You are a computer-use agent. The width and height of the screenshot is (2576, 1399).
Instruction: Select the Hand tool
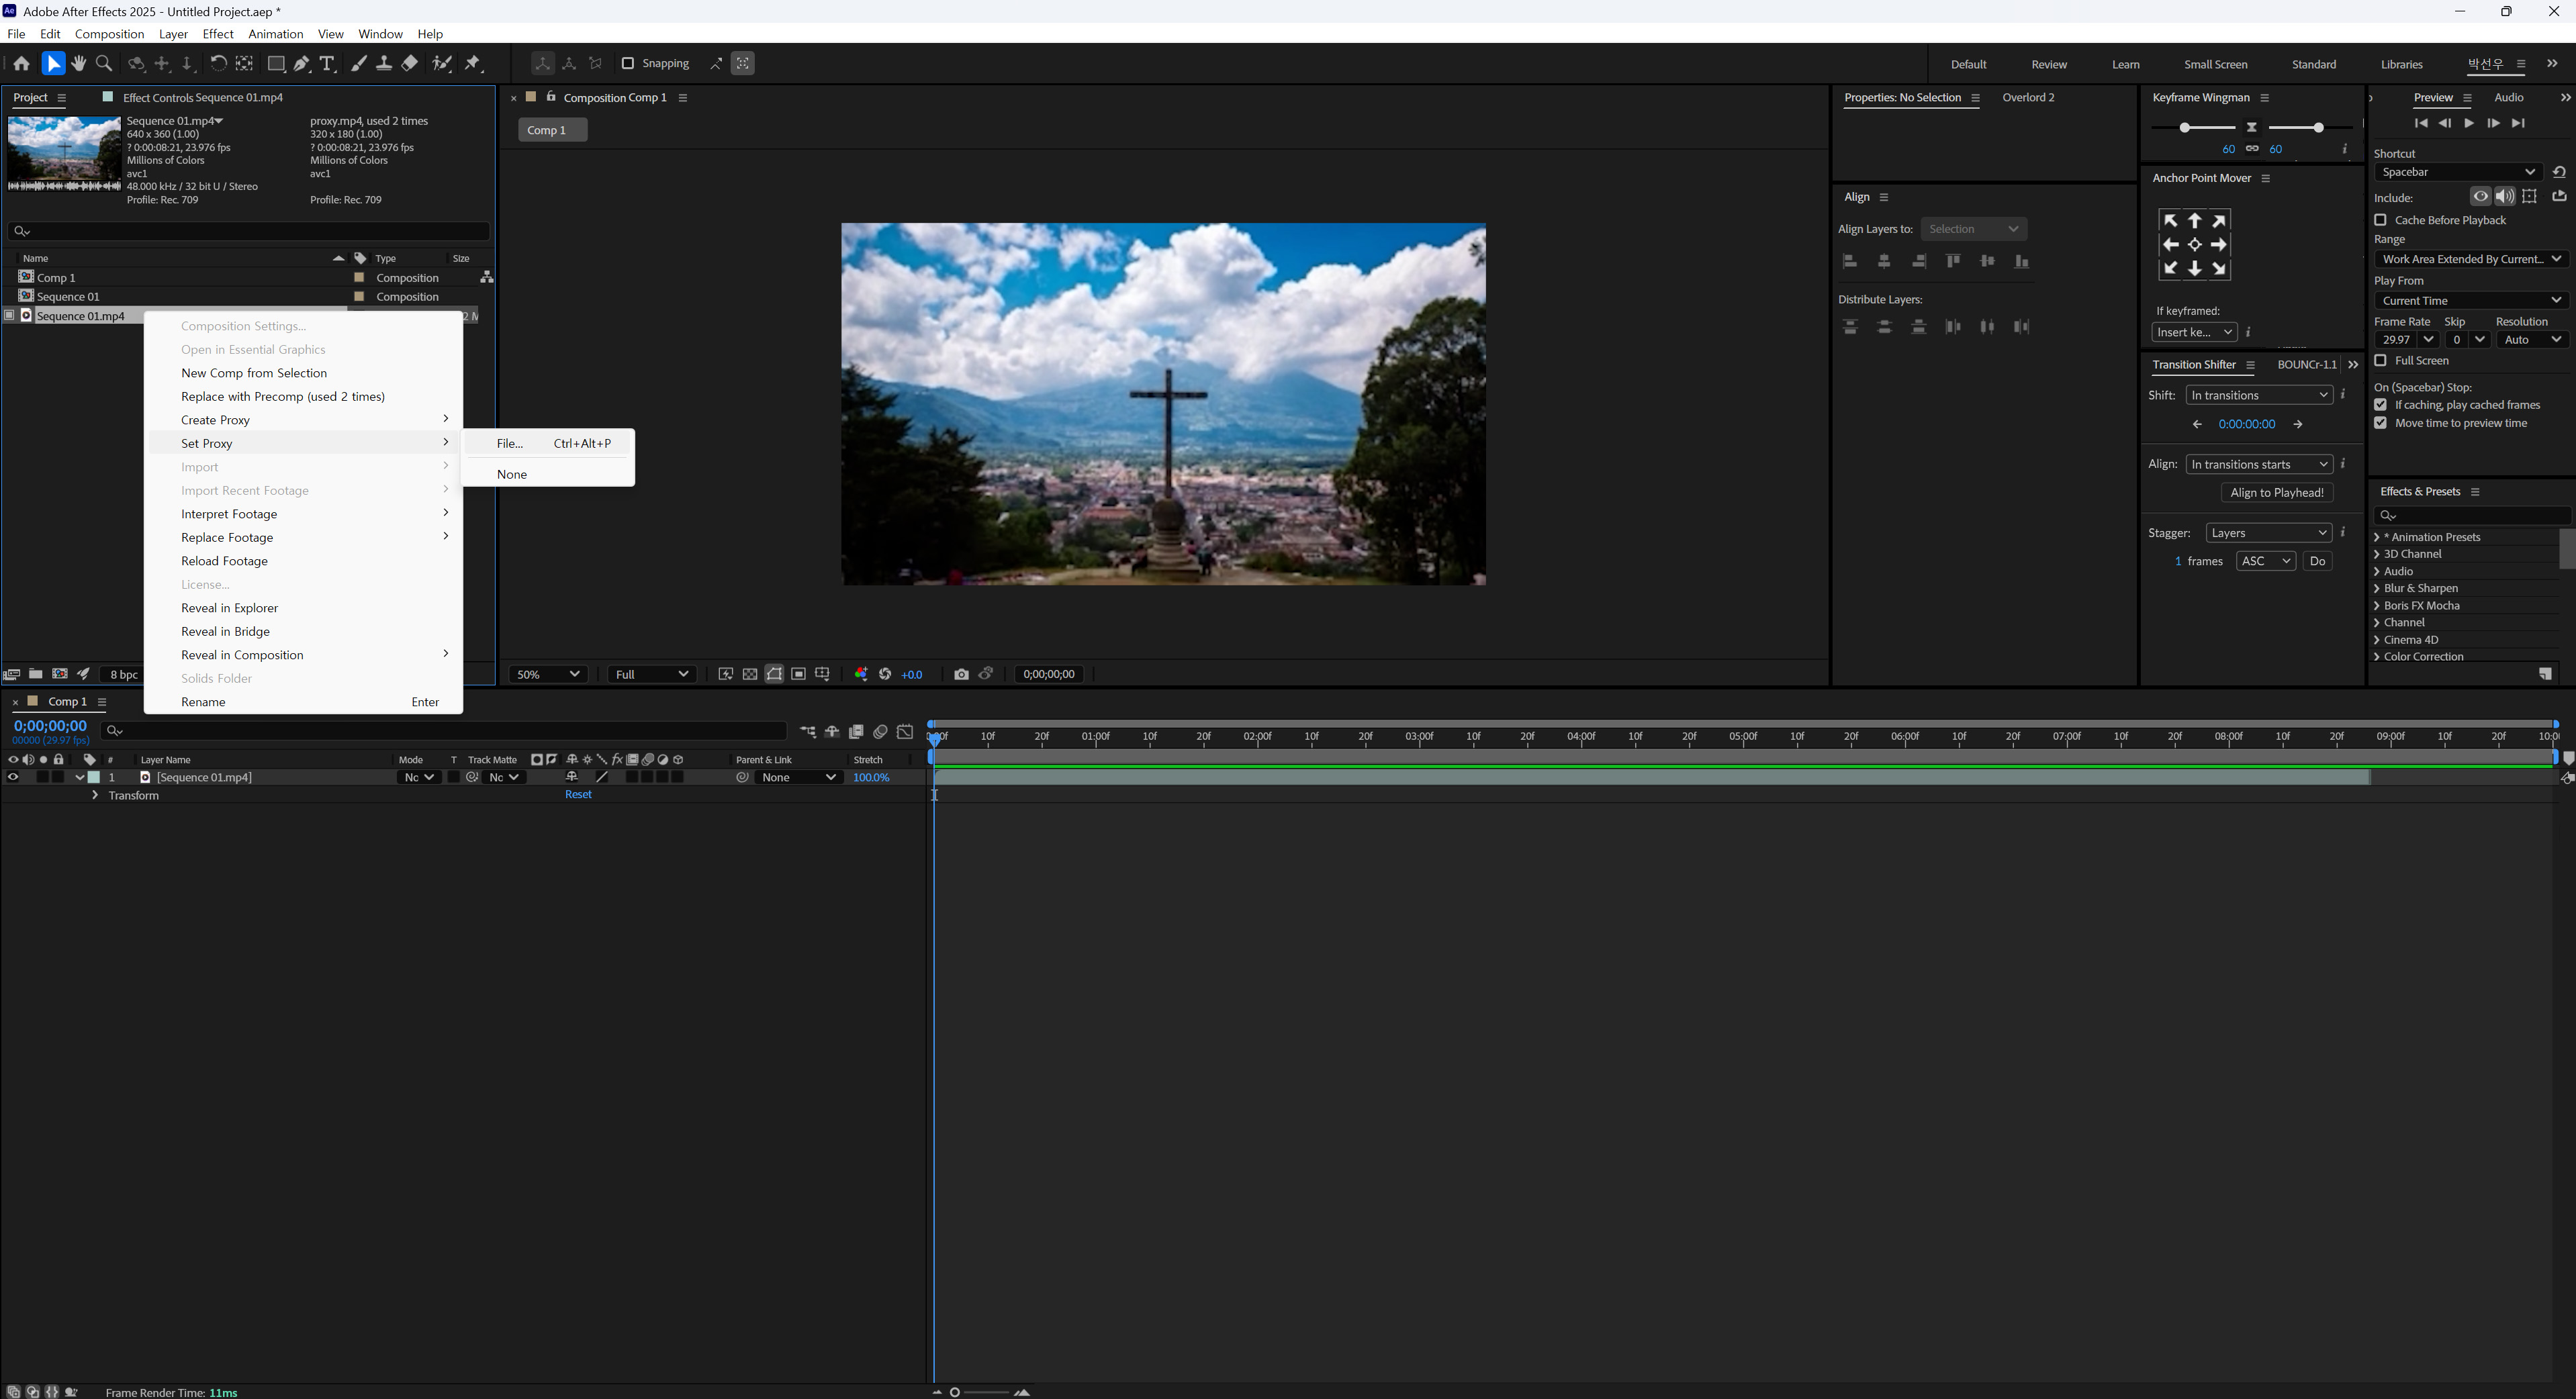pos(79,64)
